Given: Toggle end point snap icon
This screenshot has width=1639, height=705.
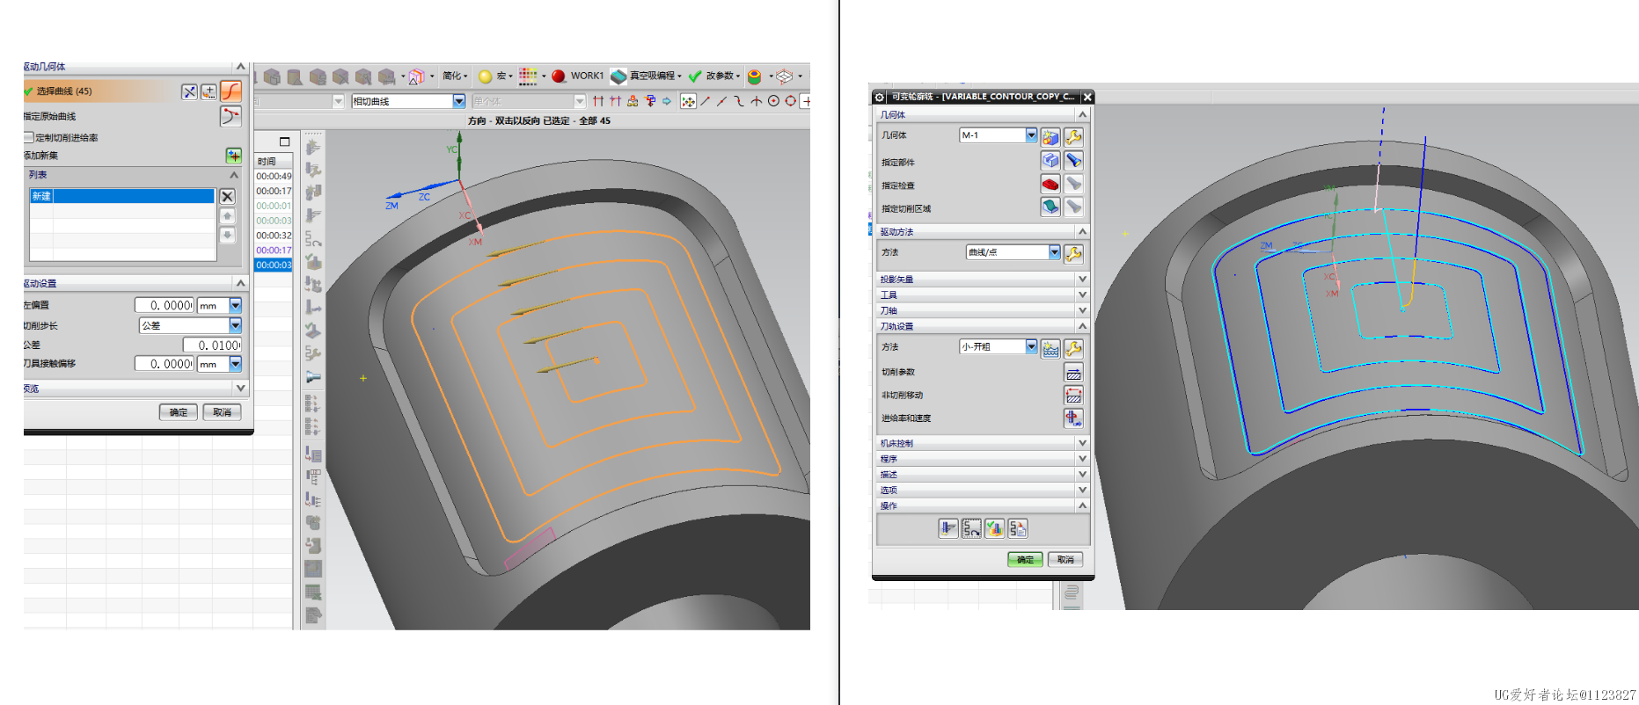Looking at the screenshot, I should click(x=705, y=101).
